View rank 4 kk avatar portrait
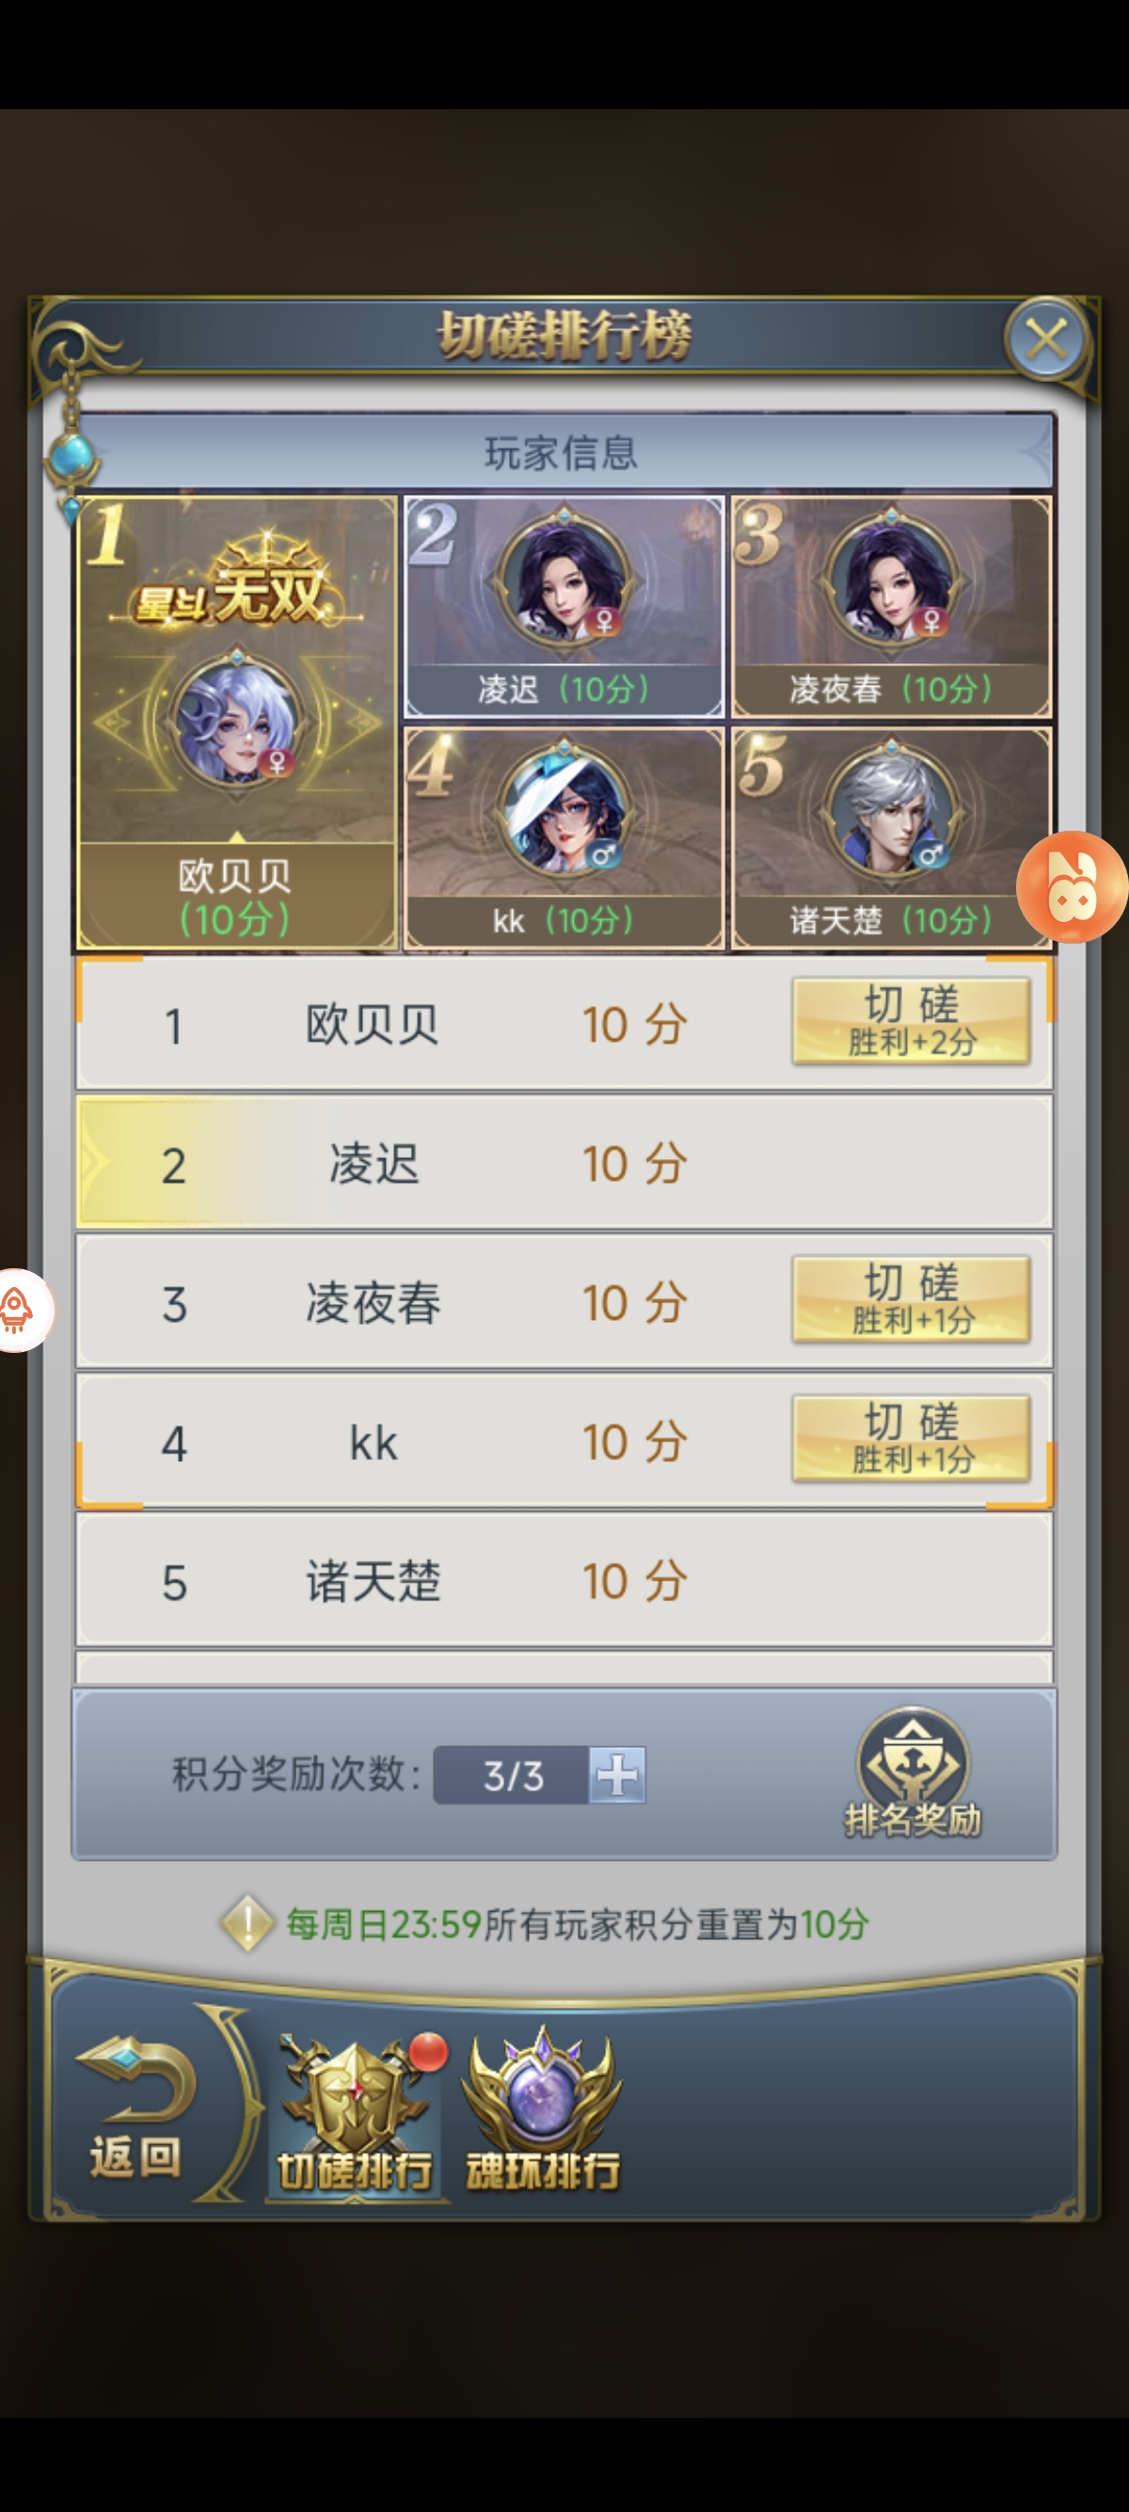Image resolution: width=1129 pixels, height=2512 pixels. (x=564, y=811)
